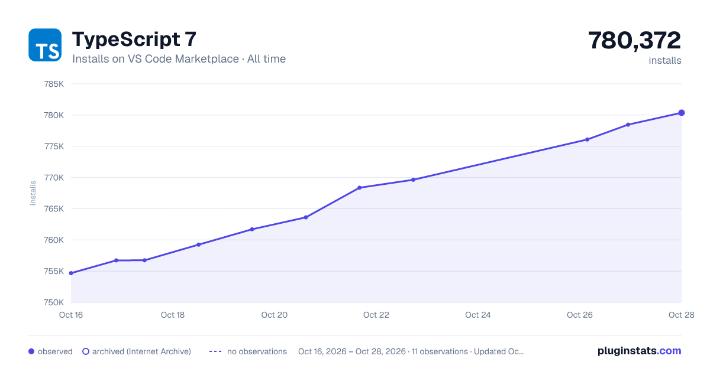
Task: Select the data point just above 775K on Oct 26
Action: pyautogui.click(x=587, y=139)
